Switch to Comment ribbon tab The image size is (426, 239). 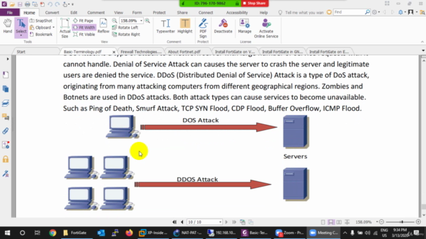point(96,13)
